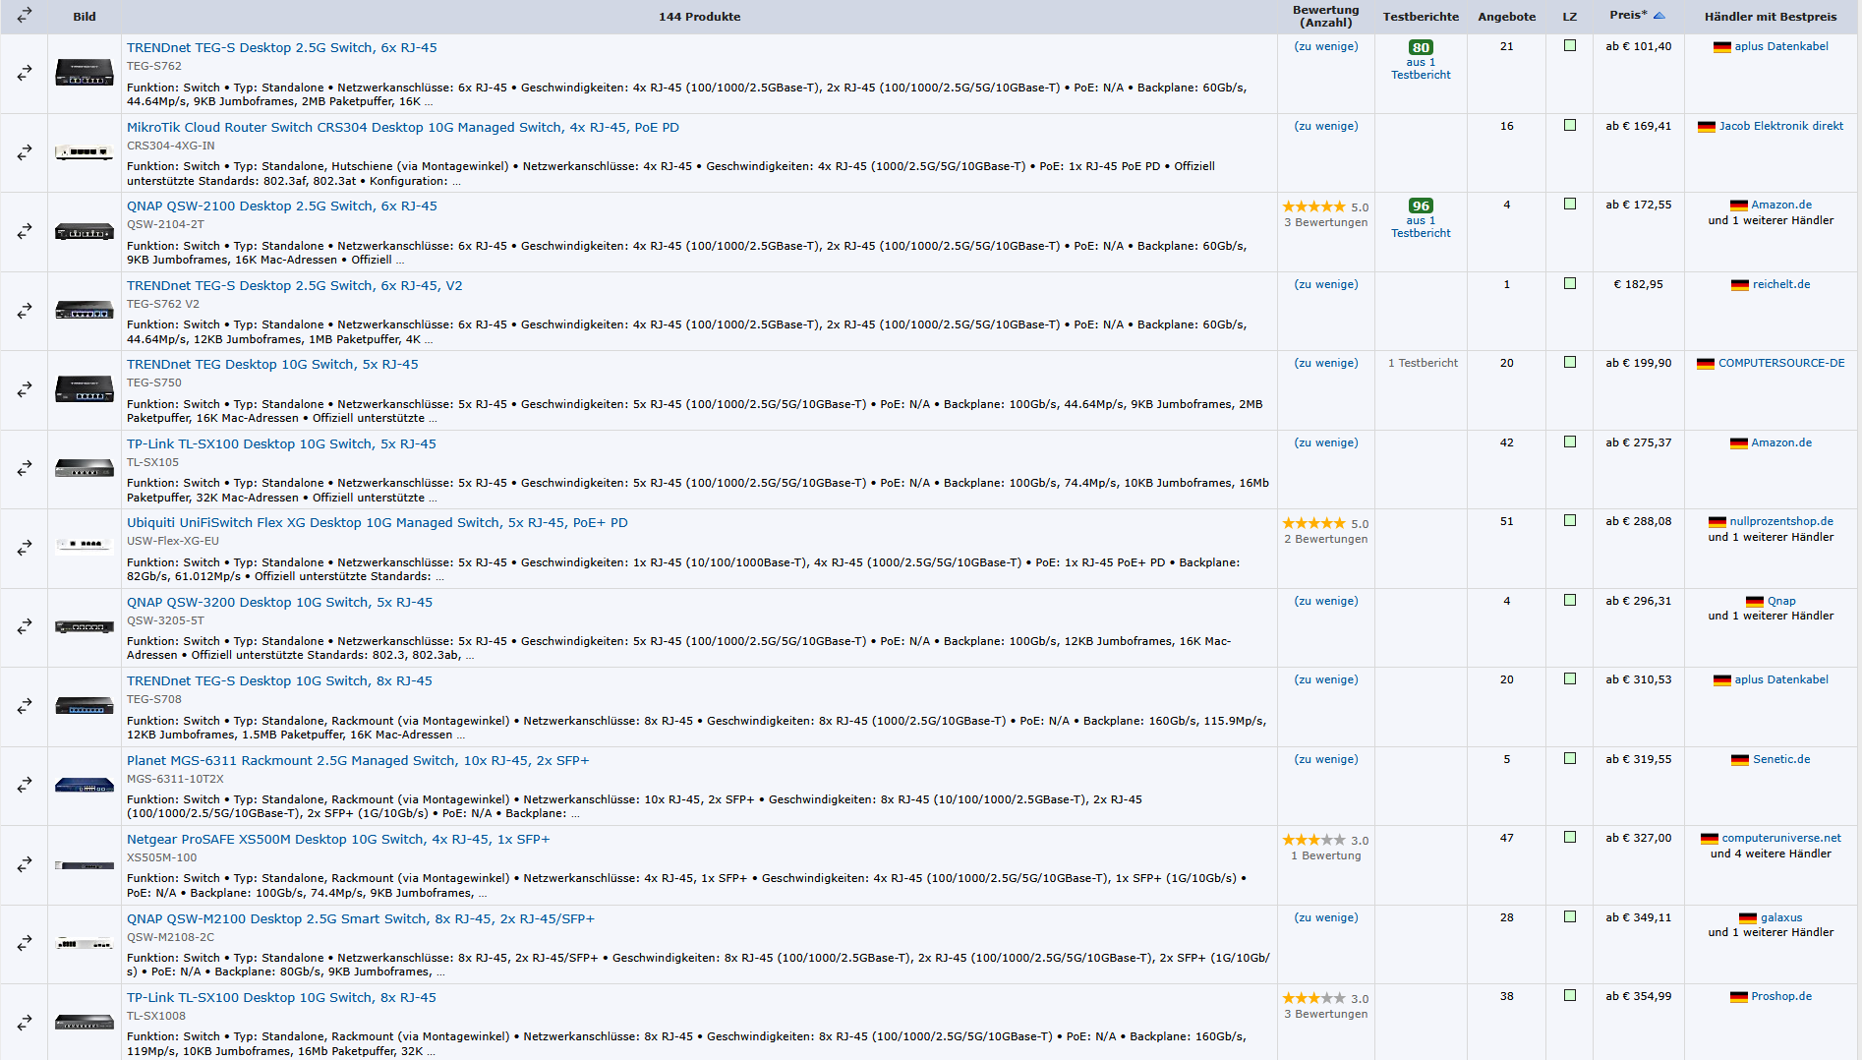Tick LZ checkbox for QNAP QSW-3200 row
The width and height of the screenshot is (1862, 1060).
tap(1570, 601)
